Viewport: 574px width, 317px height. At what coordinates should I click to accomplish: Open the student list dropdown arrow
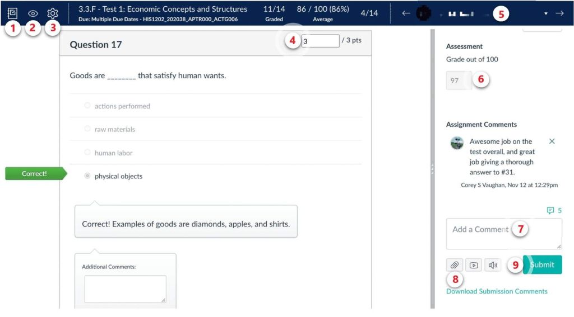546,13
